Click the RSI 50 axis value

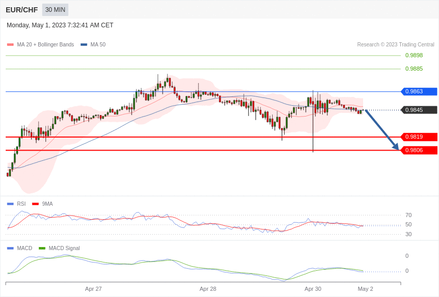[409, 224]
